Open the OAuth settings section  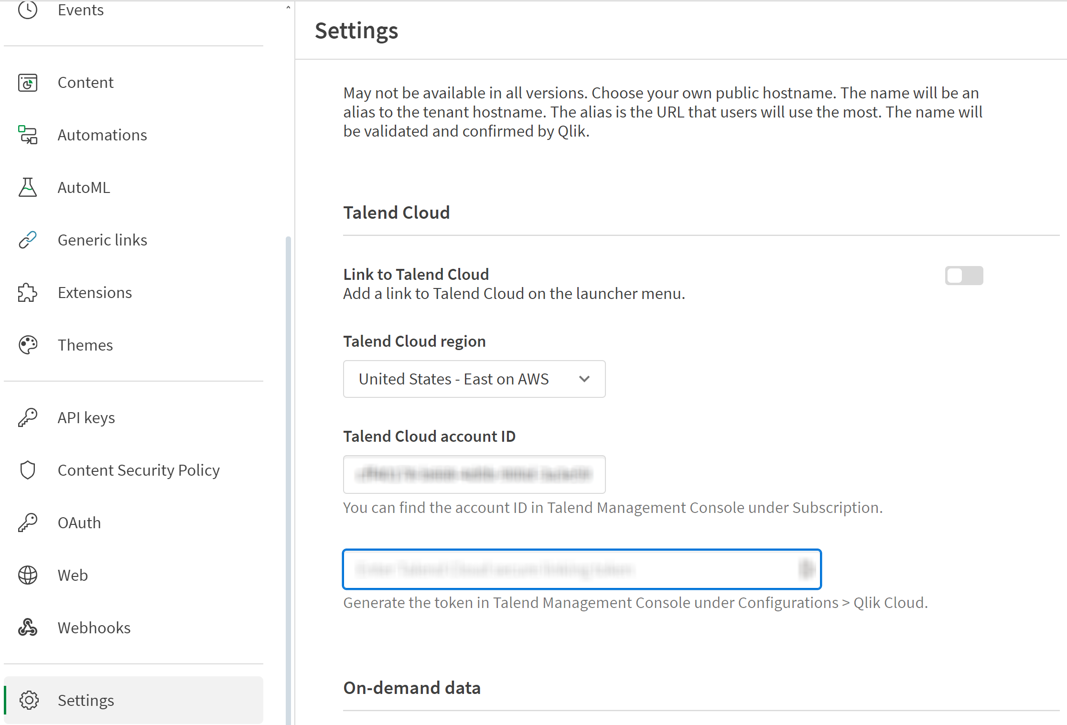[x=78, y=522]
